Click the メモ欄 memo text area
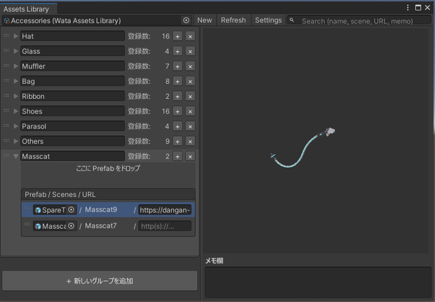 click(x=318, y=282)
